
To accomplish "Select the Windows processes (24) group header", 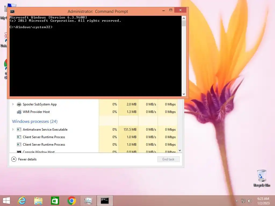I will pyautogui.click(x=35, y=122).
